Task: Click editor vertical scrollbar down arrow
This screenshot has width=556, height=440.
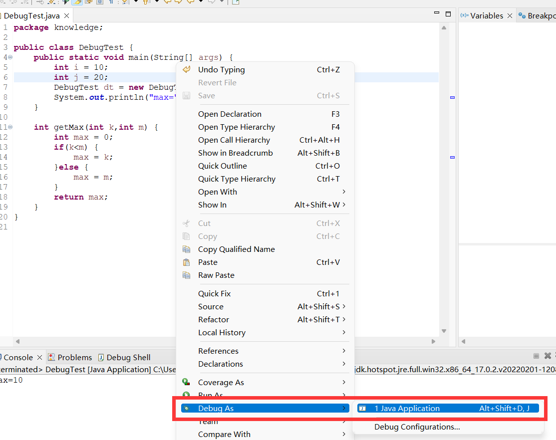Action: click(x=444, y=331)
